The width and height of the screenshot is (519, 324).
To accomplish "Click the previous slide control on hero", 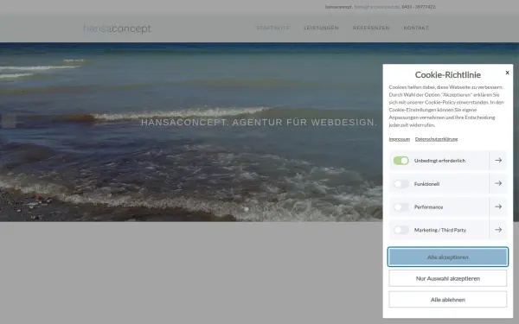I will click(9, 121).
